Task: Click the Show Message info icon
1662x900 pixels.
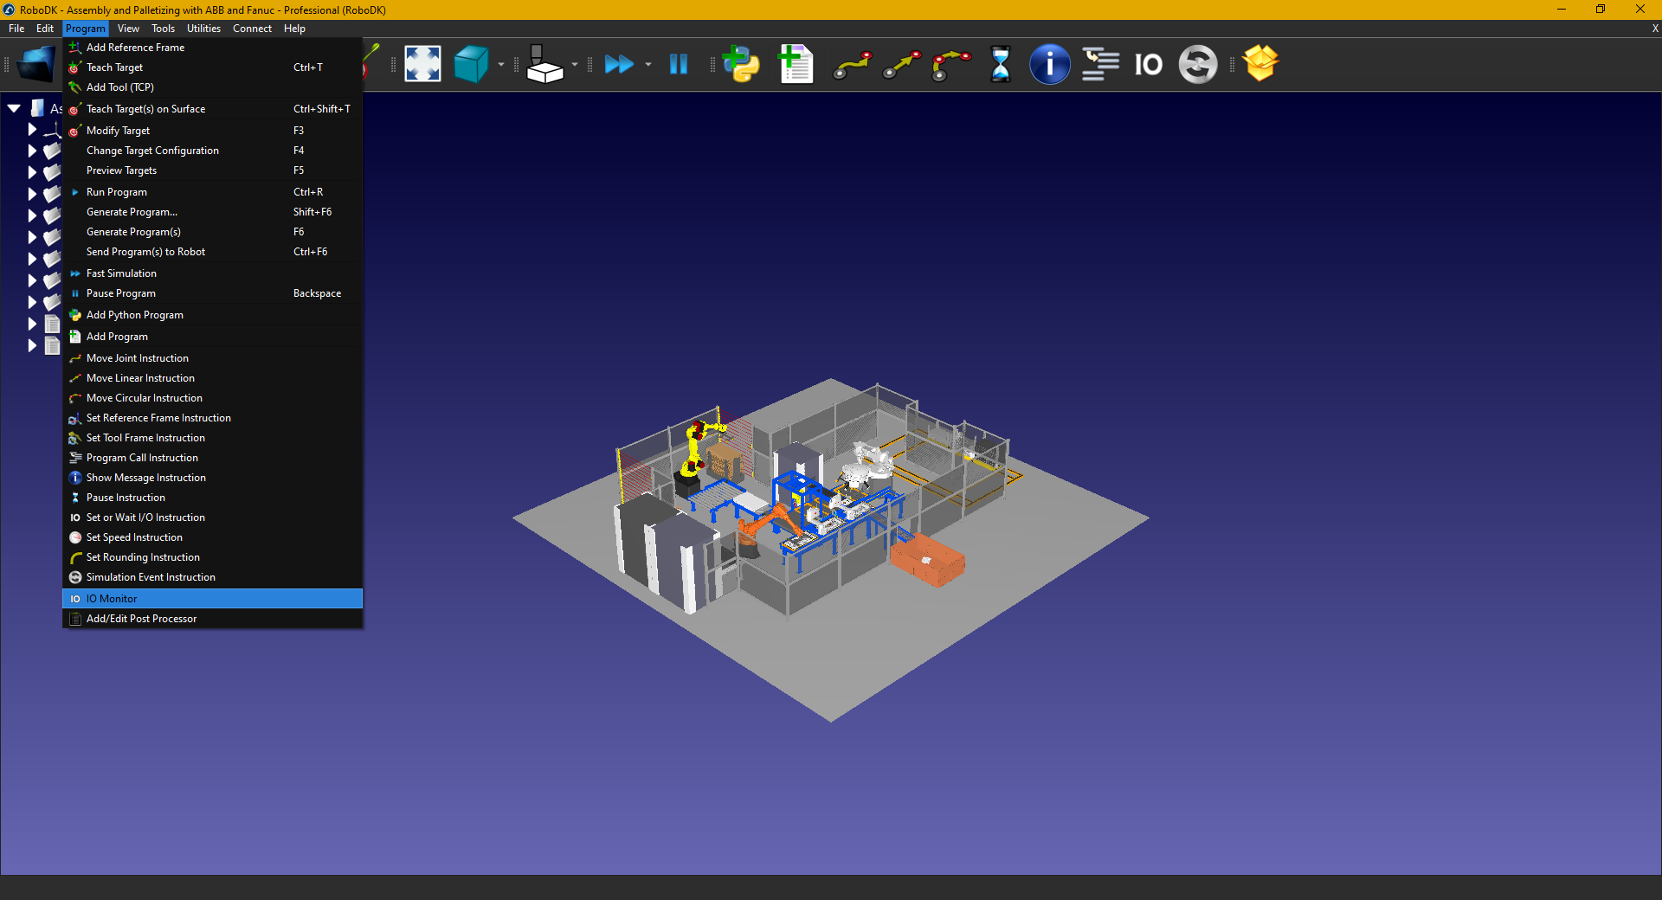Action: pos(1049,64)
